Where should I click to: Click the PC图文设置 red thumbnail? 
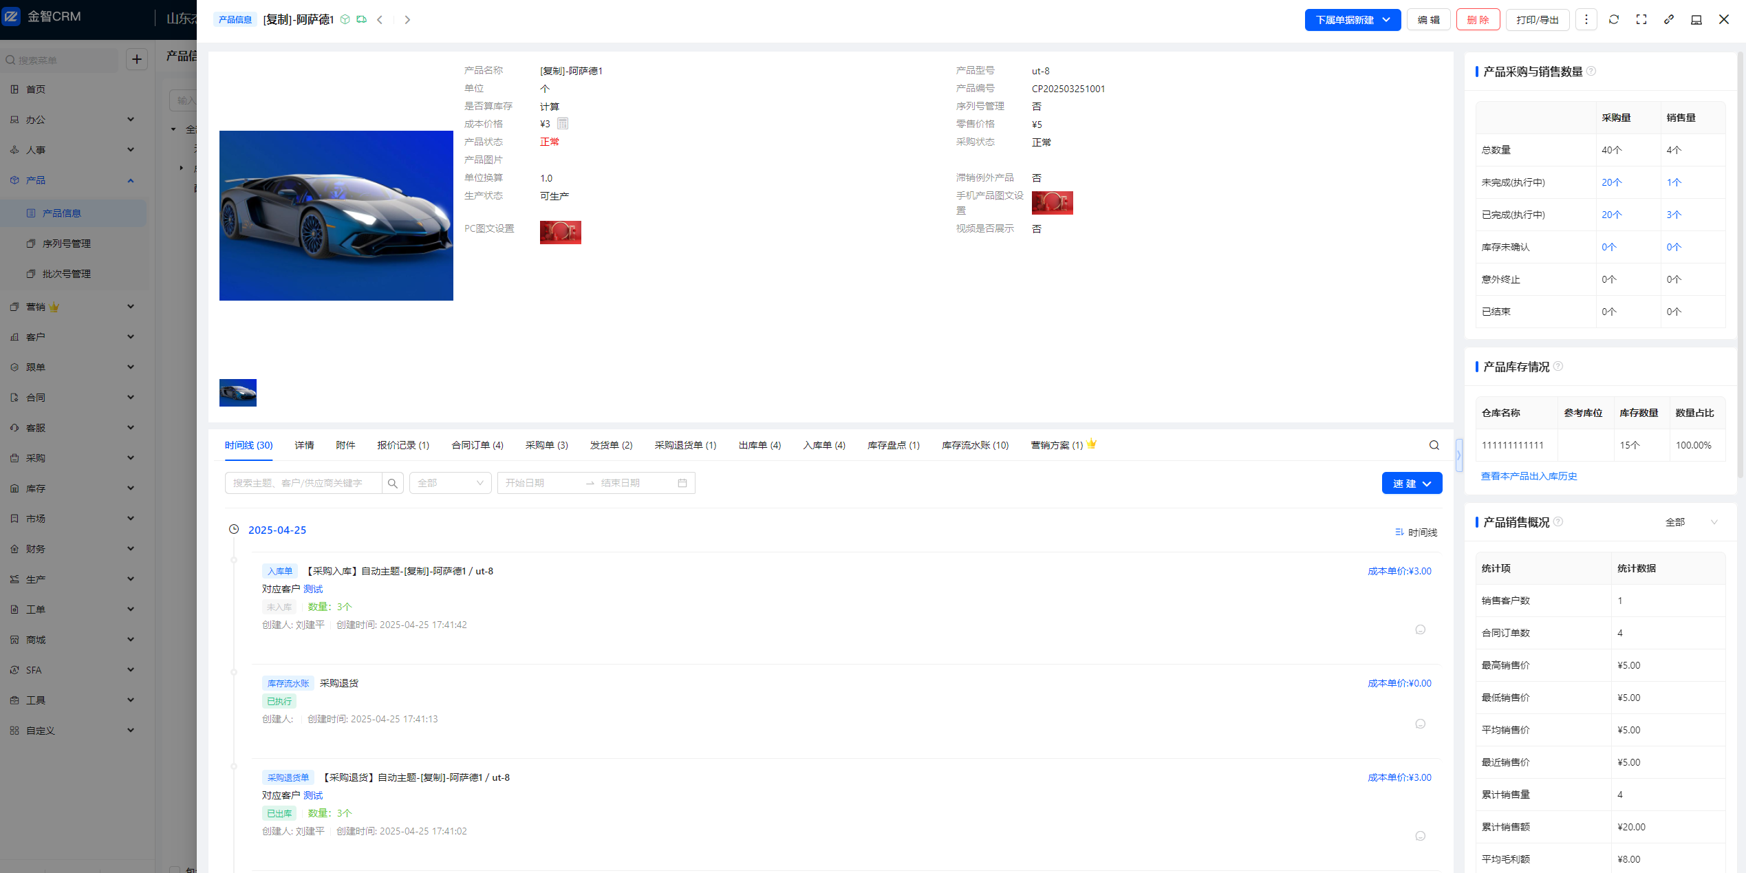pos(561,233)
